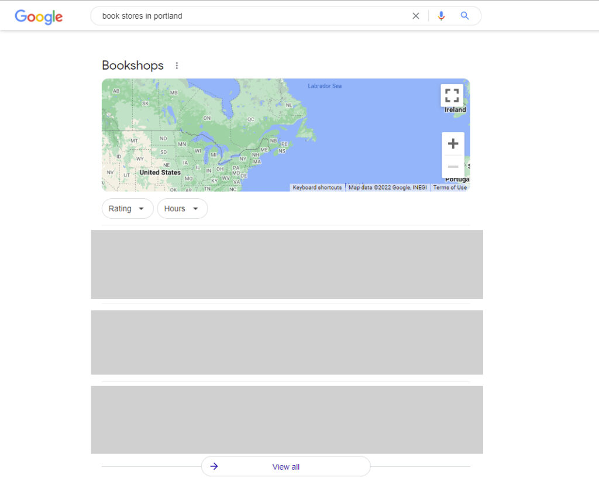Open the Rating filter dropdown
This screenshot has width=599, height=499.
coord(127,209)
